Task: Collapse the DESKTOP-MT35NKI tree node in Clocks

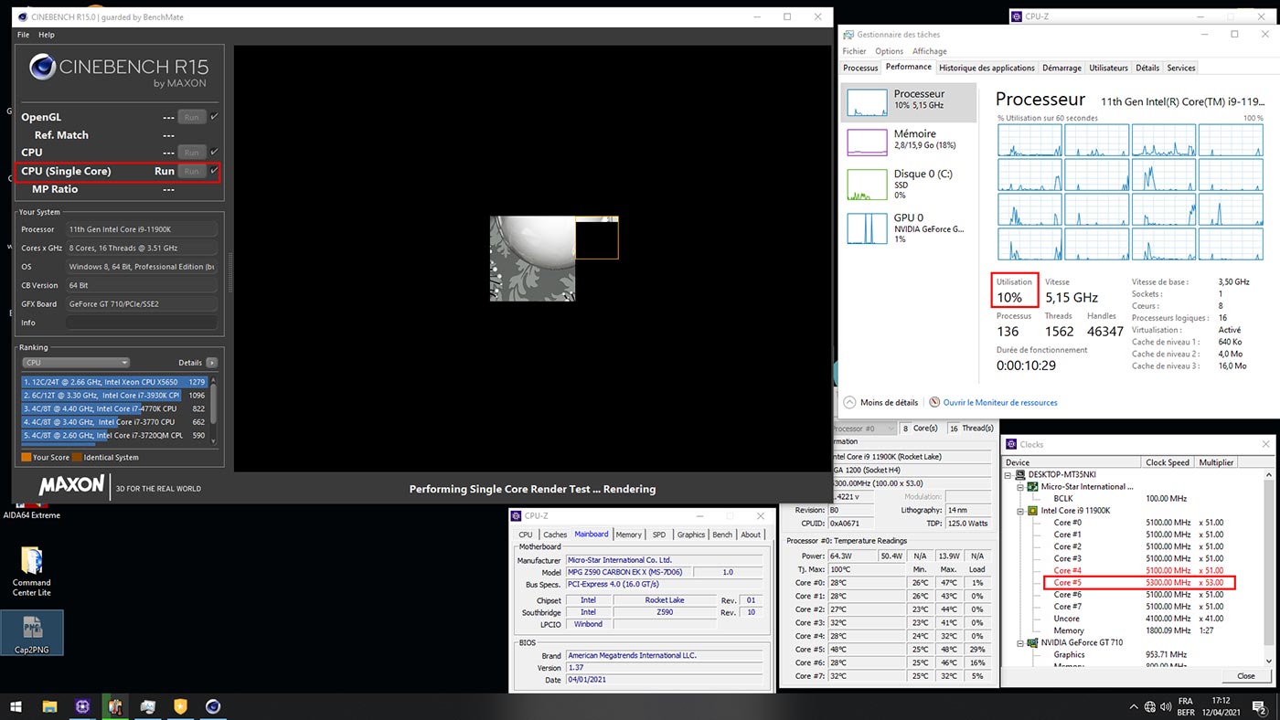Action: [1009, 475]
